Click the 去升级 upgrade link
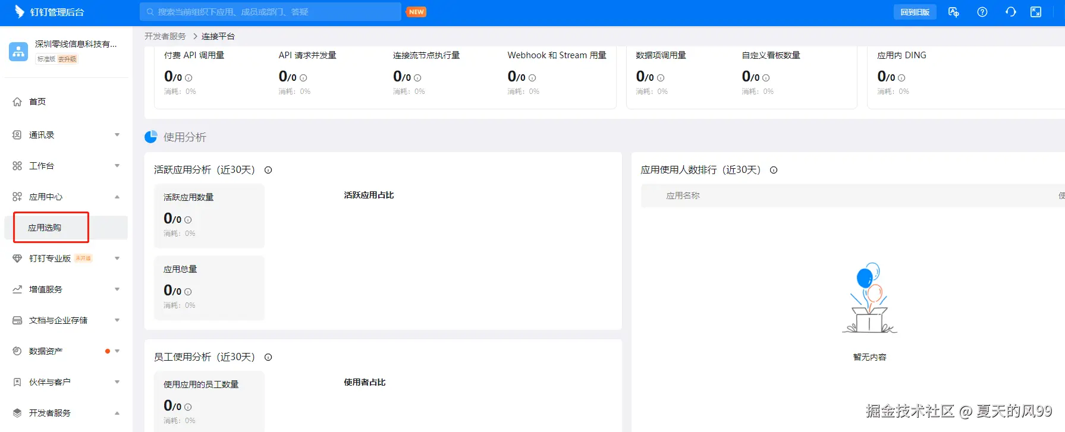 pos(67,59)
